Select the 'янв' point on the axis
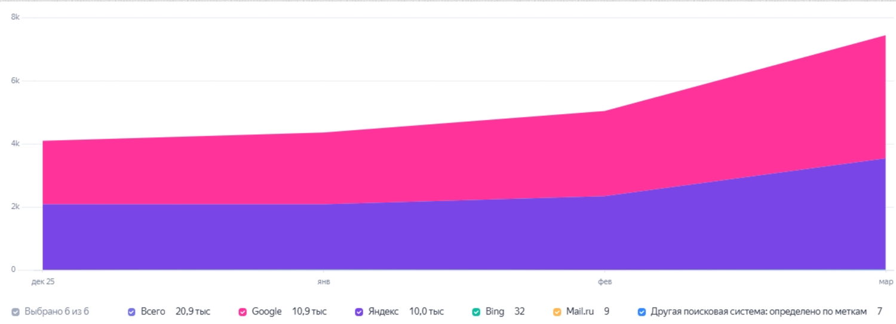The image size is (896, 324). click(324, 280)
